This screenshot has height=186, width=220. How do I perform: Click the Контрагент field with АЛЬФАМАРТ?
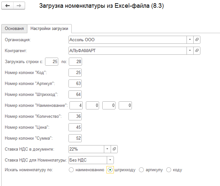pos(128,51)
